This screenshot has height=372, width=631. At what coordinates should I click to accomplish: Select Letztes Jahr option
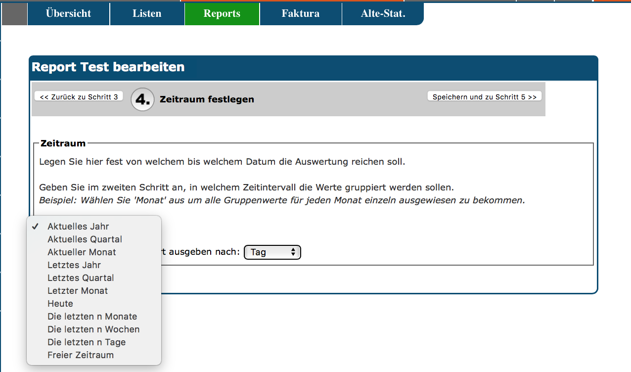tap(74, 265)
